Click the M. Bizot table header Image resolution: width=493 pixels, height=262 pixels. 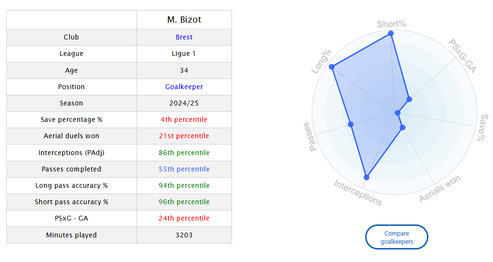pyautogui.click(x=184, y=20)
